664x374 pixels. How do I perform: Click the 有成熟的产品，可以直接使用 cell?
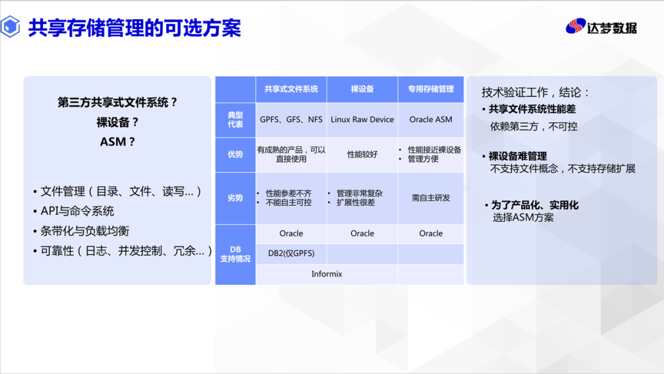coord(291,154)
